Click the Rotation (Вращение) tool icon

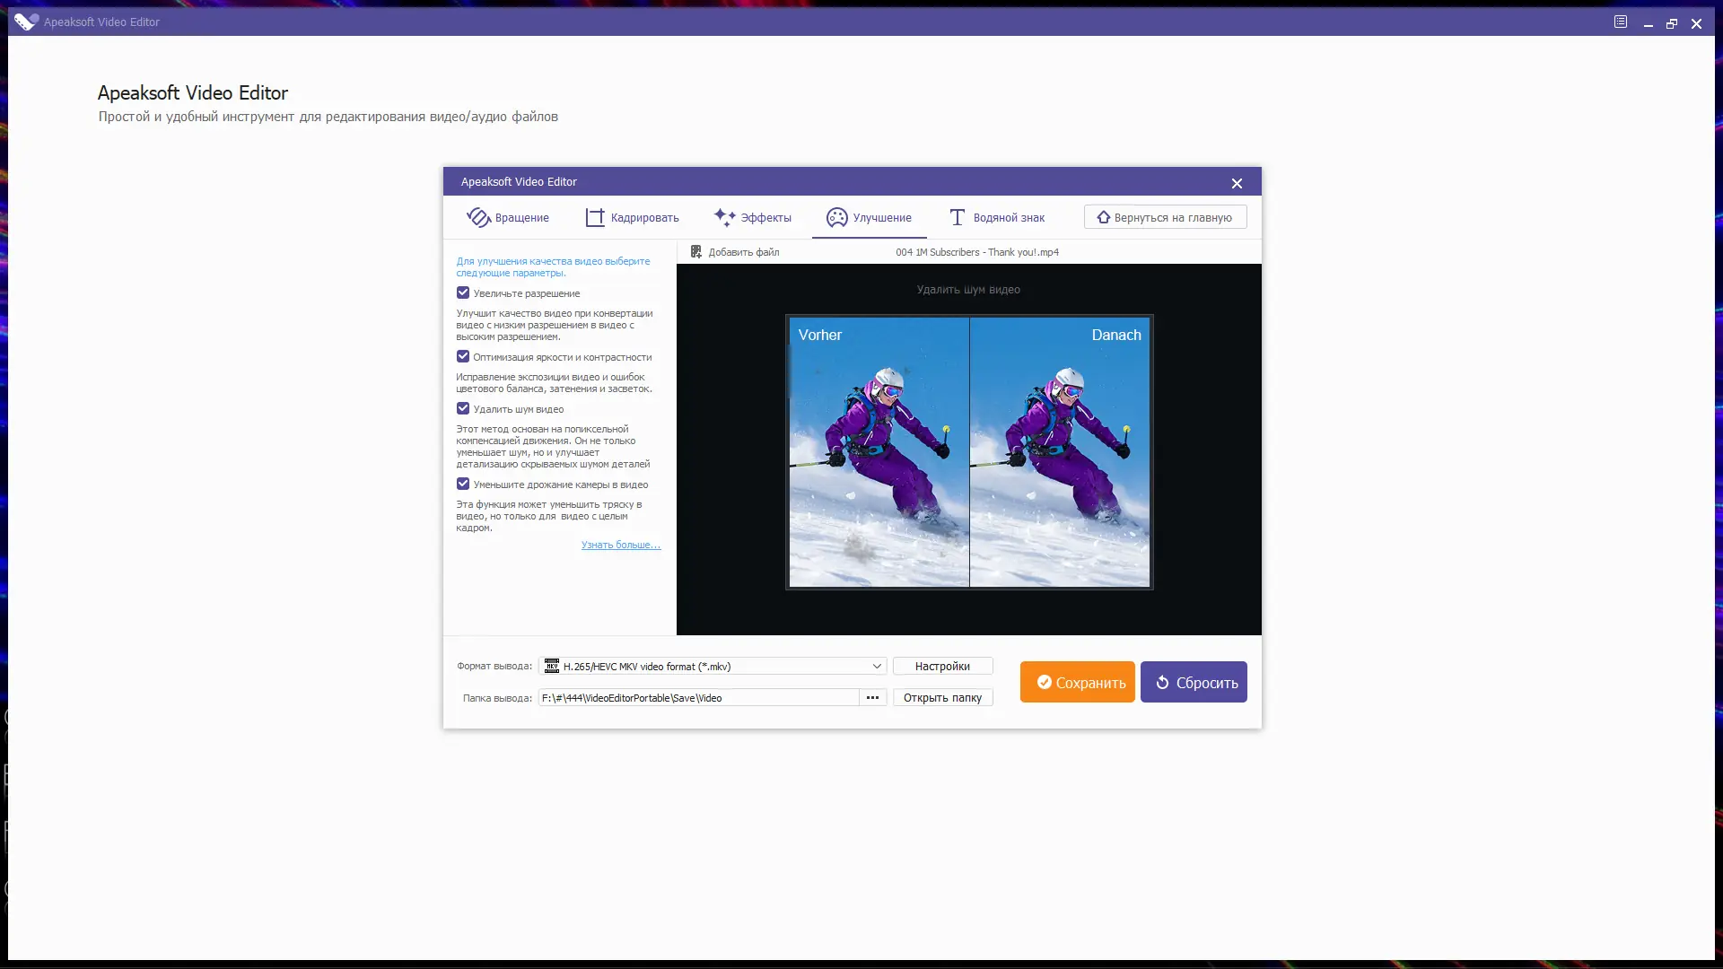[x=478, y=217]
